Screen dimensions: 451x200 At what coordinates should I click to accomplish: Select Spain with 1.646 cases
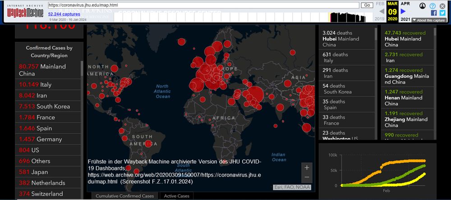(x=48, y=128)
